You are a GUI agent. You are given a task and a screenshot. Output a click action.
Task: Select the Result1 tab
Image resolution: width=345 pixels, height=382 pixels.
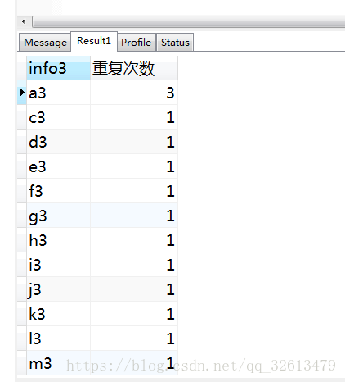pyautogui.click(x=94, y=41)
